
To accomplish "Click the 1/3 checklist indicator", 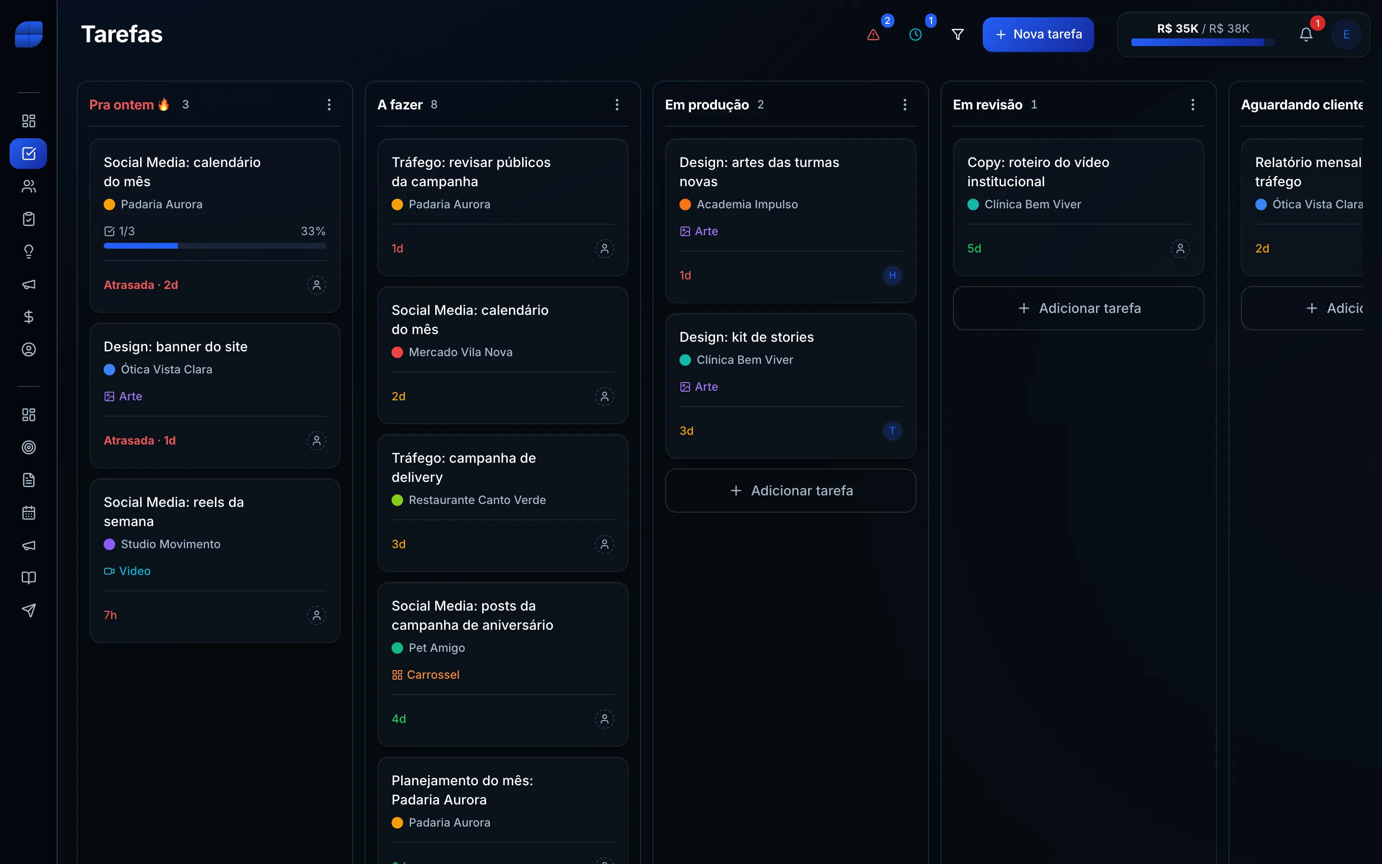I will 119,231.
